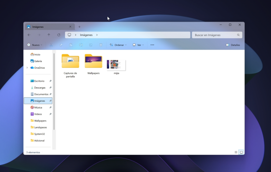Screen dimensions: 271x172
Task: Refresh the Imágenes folder view
Action: tap(59, 35)
